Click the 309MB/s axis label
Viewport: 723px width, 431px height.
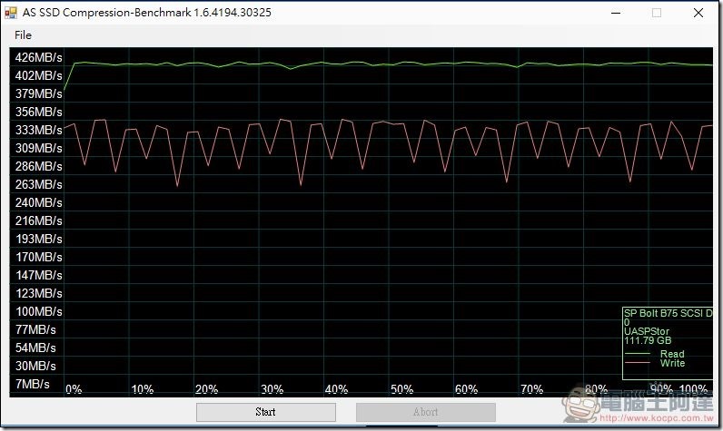coord(38,148)
